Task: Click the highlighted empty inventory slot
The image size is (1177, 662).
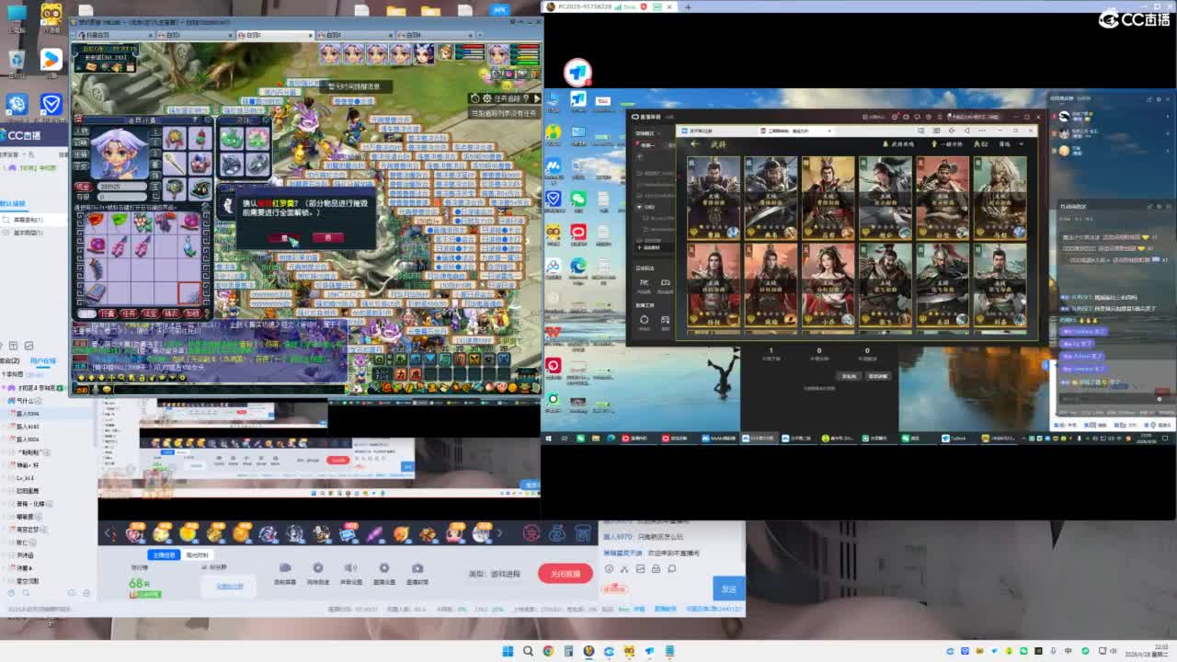Action: pos(189,293)
